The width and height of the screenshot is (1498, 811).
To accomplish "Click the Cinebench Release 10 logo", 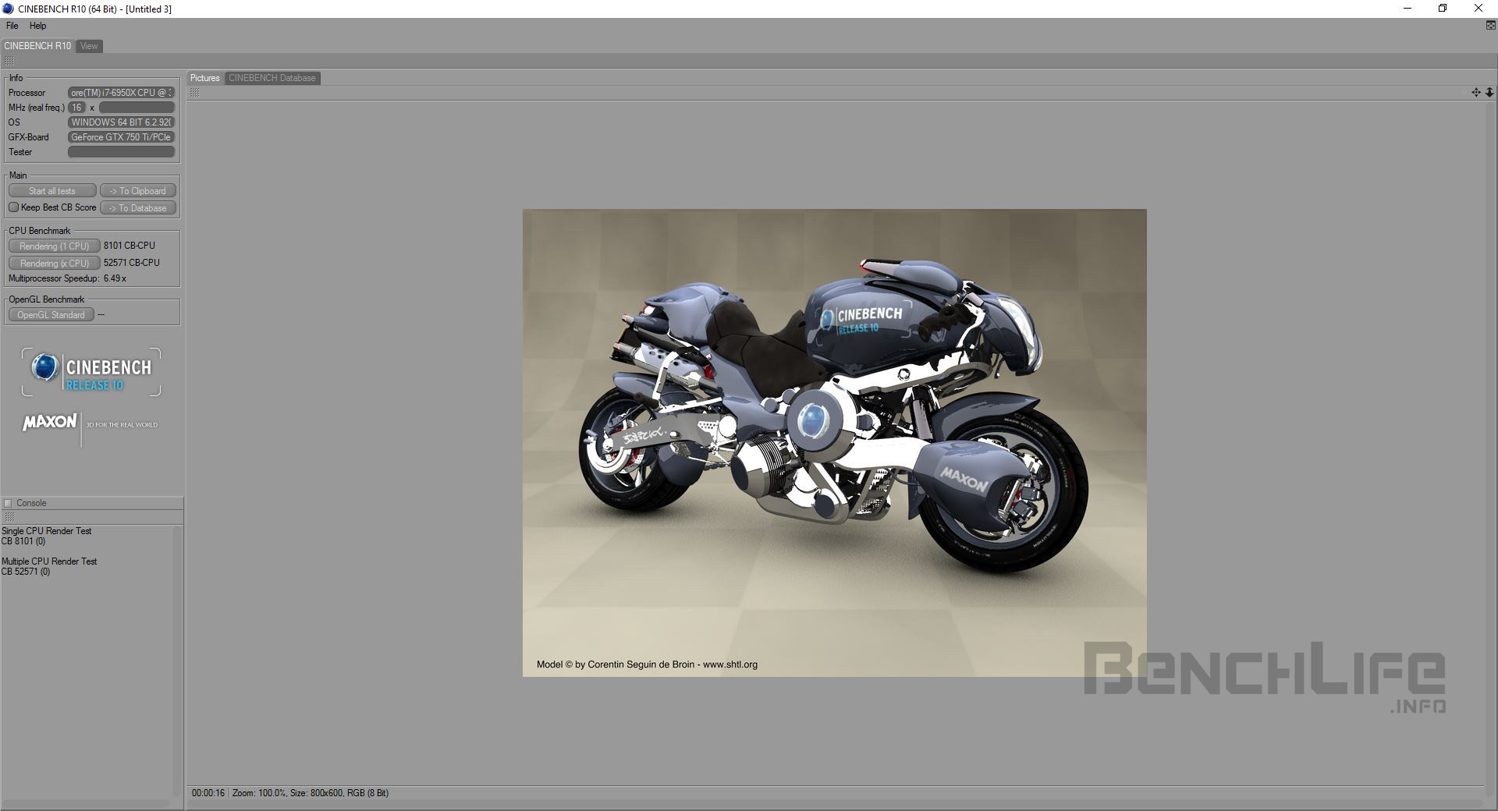I will click(x=91, y=372).
